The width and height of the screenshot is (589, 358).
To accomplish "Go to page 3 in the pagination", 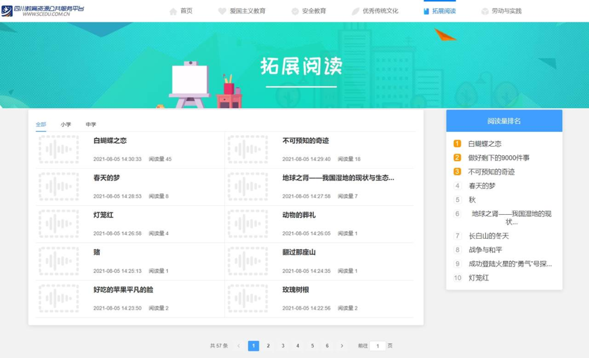I will click(x=283, y=345).
